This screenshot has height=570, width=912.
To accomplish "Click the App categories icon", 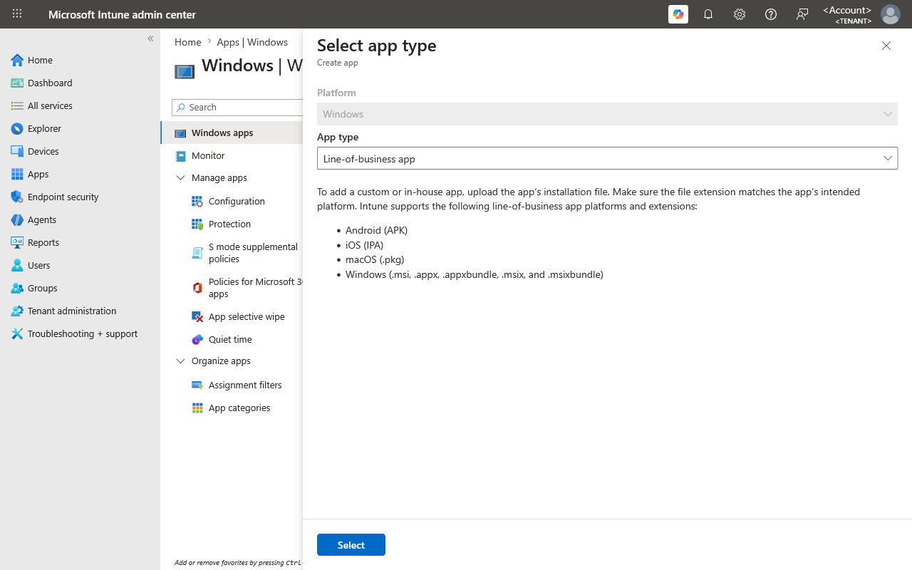I will (197, 408).
